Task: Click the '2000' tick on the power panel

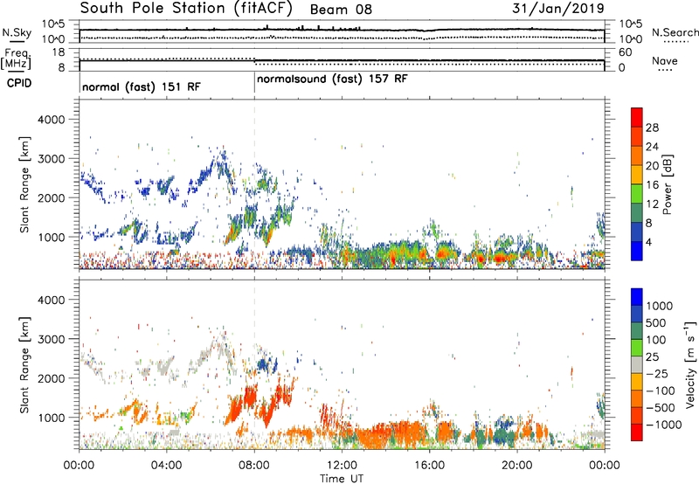Action: point(52,198)
